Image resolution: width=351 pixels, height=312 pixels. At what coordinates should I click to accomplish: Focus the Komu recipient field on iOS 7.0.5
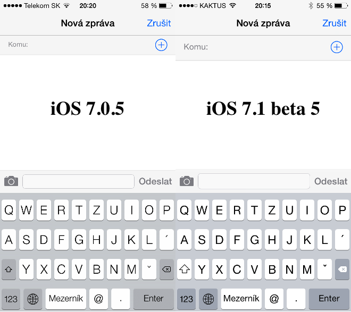click(x=80, y=45)
